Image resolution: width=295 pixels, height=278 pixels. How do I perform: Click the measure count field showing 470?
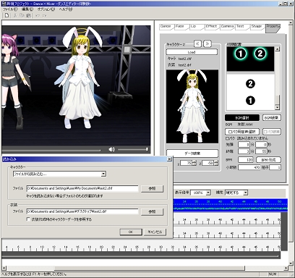click(249, 167)
